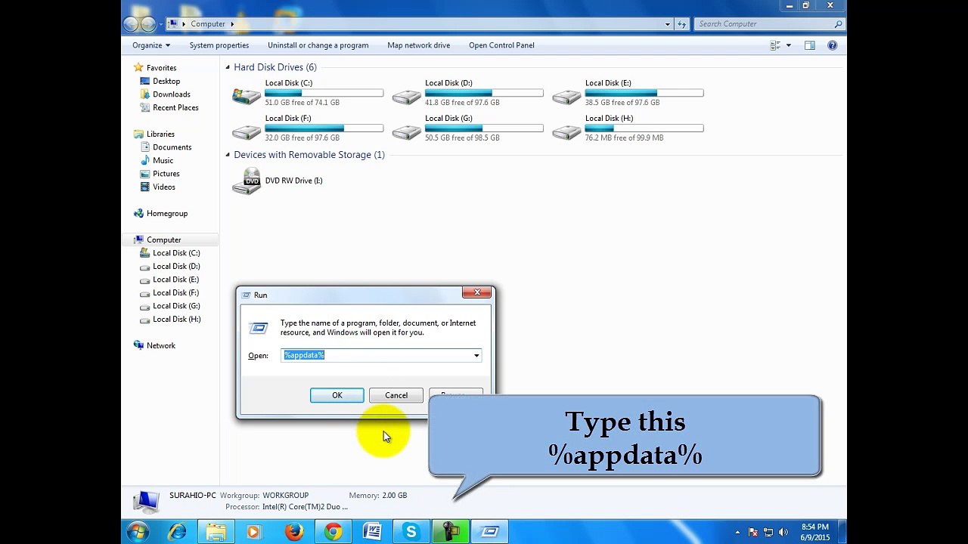
Task: Launch Google Chrome from taskbar
Action: [333, 532]
